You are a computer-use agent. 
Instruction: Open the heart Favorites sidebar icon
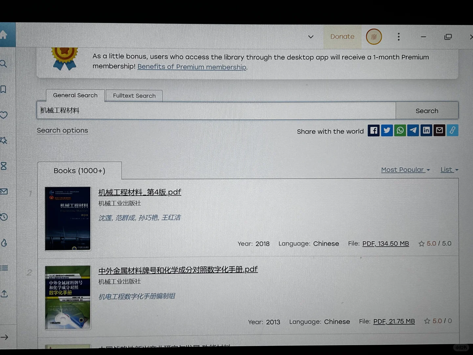click(x=4, y=115)
